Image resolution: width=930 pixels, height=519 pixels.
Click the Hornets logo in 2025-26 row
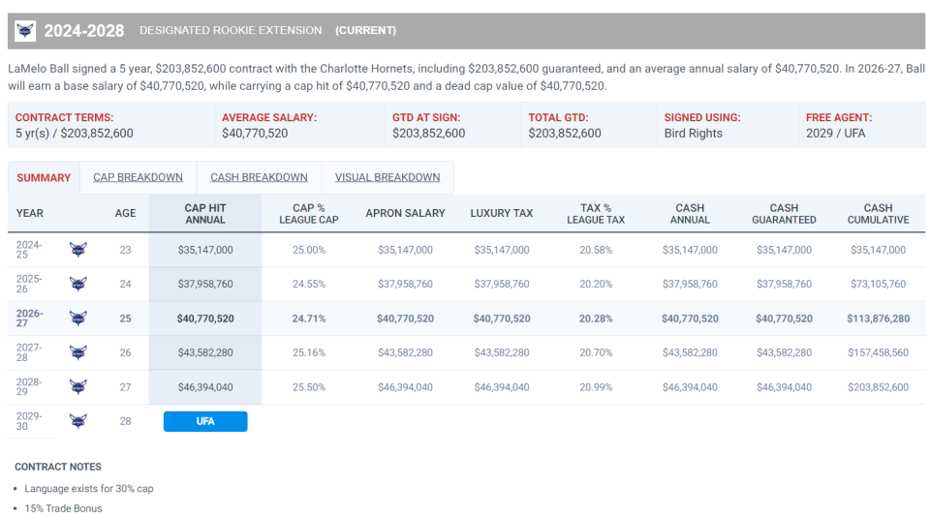click(x=77, y=284)
